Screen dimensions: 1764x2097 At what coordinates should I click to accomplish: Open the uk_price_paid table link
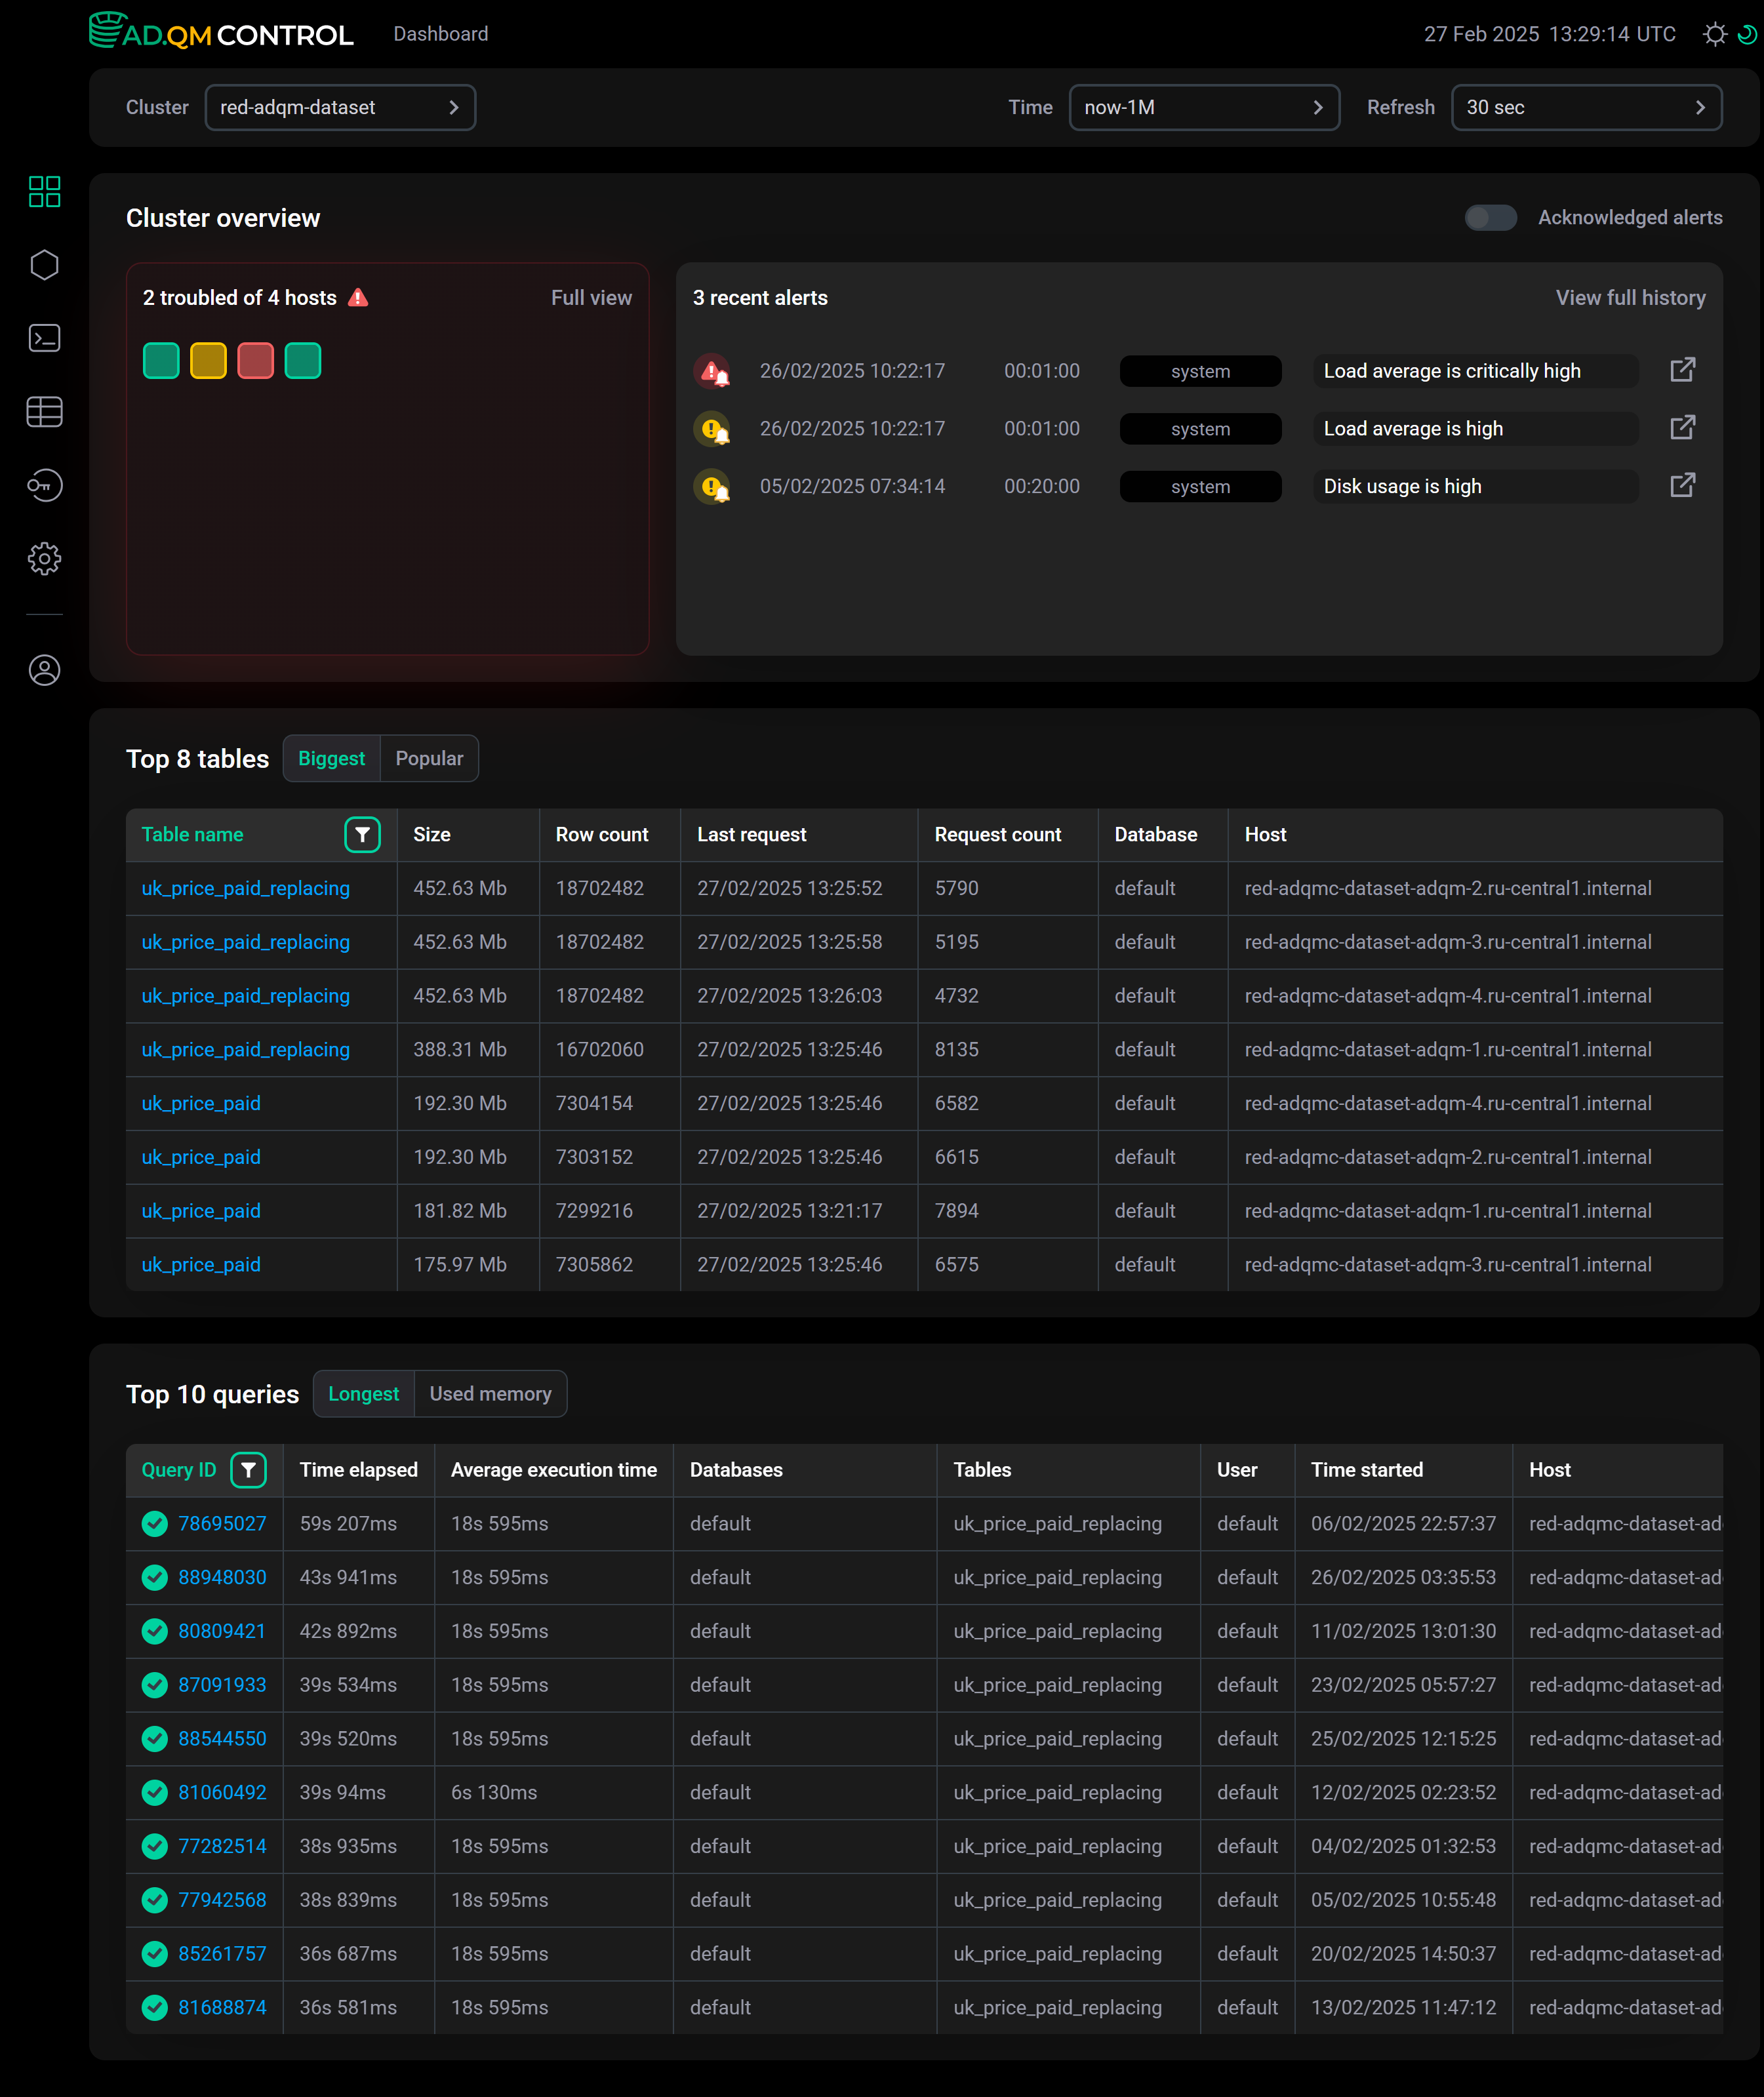pyautogui.click(x=200, y=1103)
